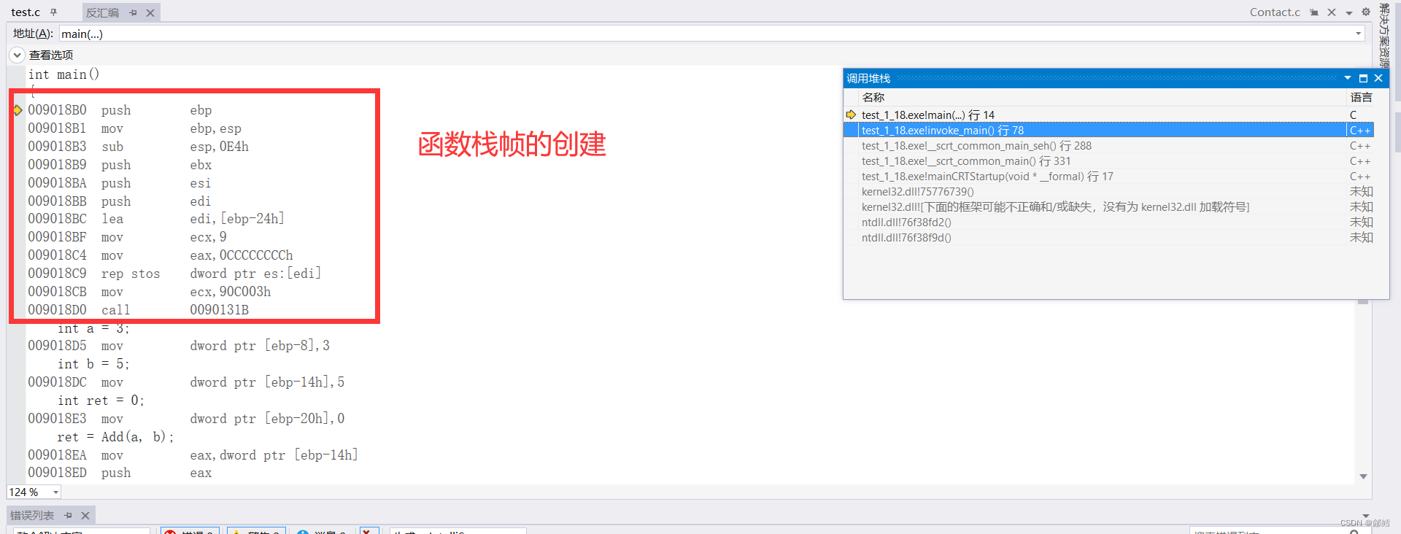The image size is (1401, 534).
Task: Select the 错误列表 tab
Action: (x=32, y=515)
